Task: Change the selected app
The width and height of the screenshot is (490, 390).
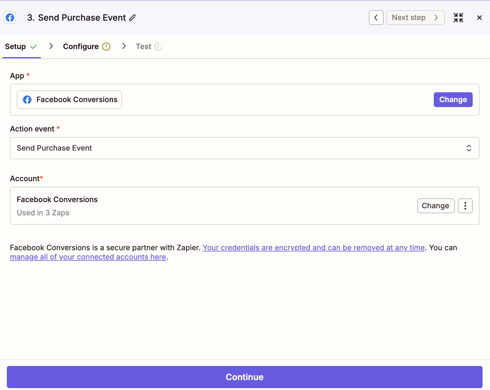Action: [x=453, y=100]
